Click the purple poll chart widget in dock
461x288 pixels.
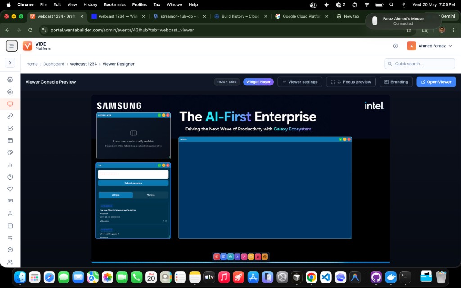(x=237, y=256)
